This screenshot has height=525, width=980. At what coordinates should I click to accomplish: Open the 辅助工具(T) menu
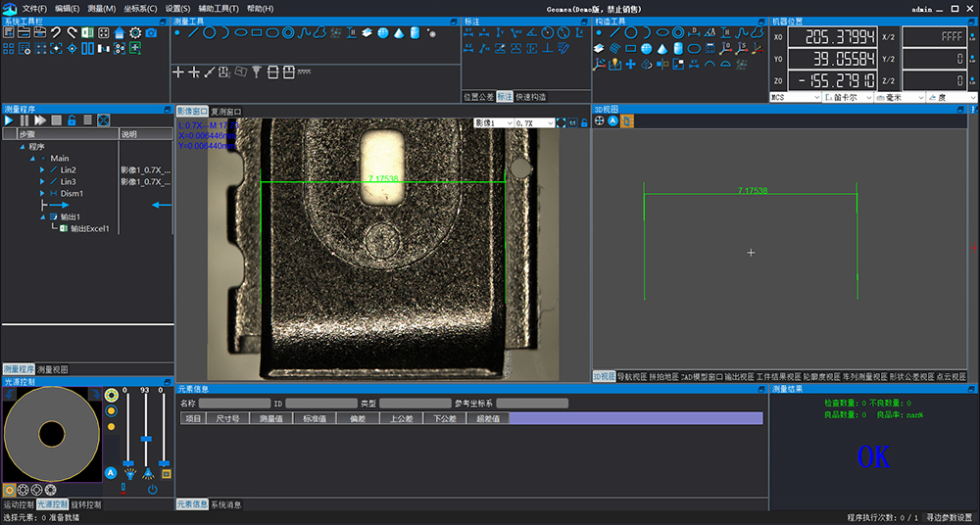(x=219, y=9)
